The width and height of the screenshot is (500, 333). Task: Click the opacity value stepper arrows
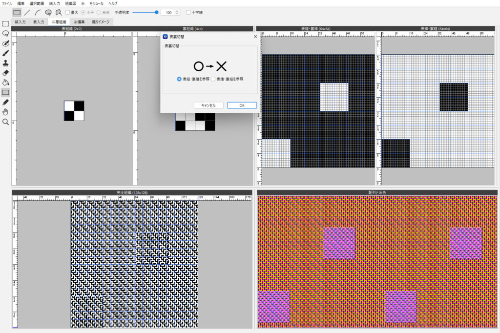click(x=177, y=12)
